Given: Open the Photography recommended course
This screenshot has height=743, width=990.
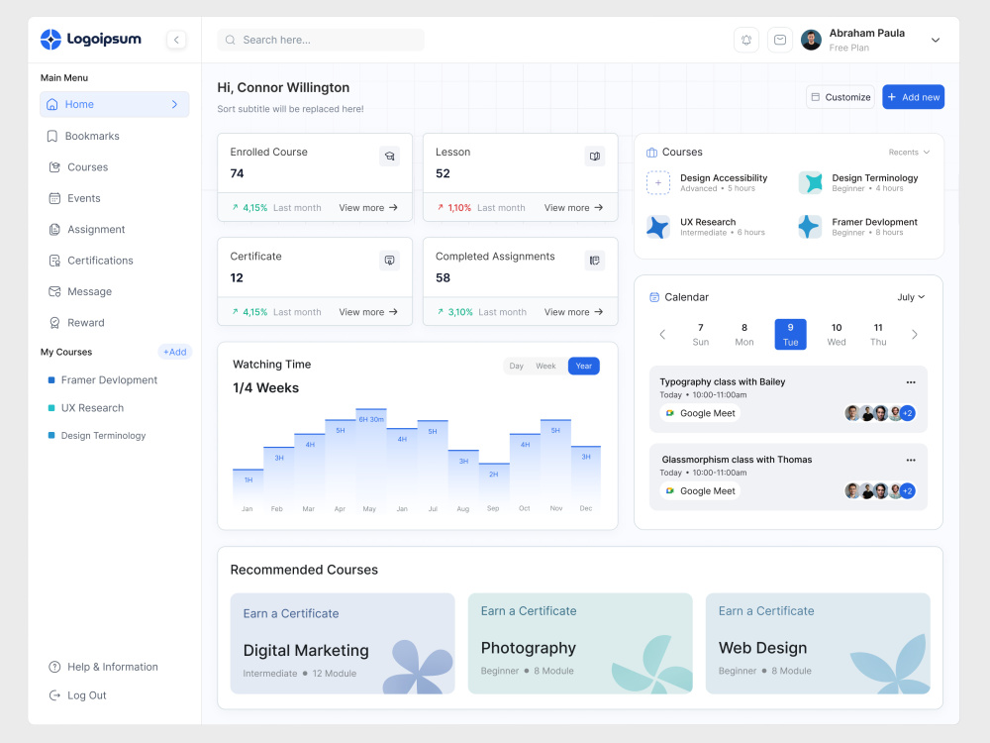Looking at the screenshot, I should (x=579, y=643).
